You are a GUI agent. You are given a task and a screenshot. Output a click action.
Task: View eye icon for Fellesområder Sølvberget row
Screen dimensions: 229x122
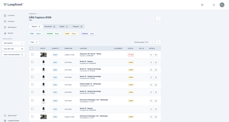tap(151, 85)
